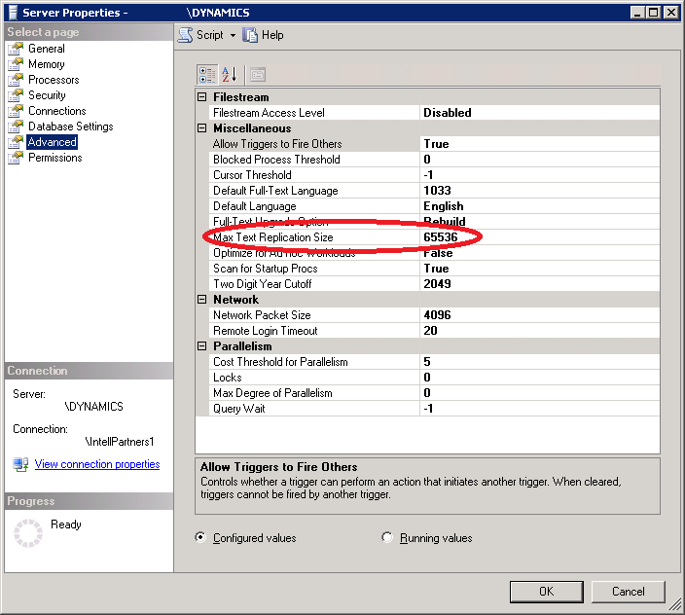Click the Security page icon
Screen dimensions: 685x615
(x=16, y=95)
